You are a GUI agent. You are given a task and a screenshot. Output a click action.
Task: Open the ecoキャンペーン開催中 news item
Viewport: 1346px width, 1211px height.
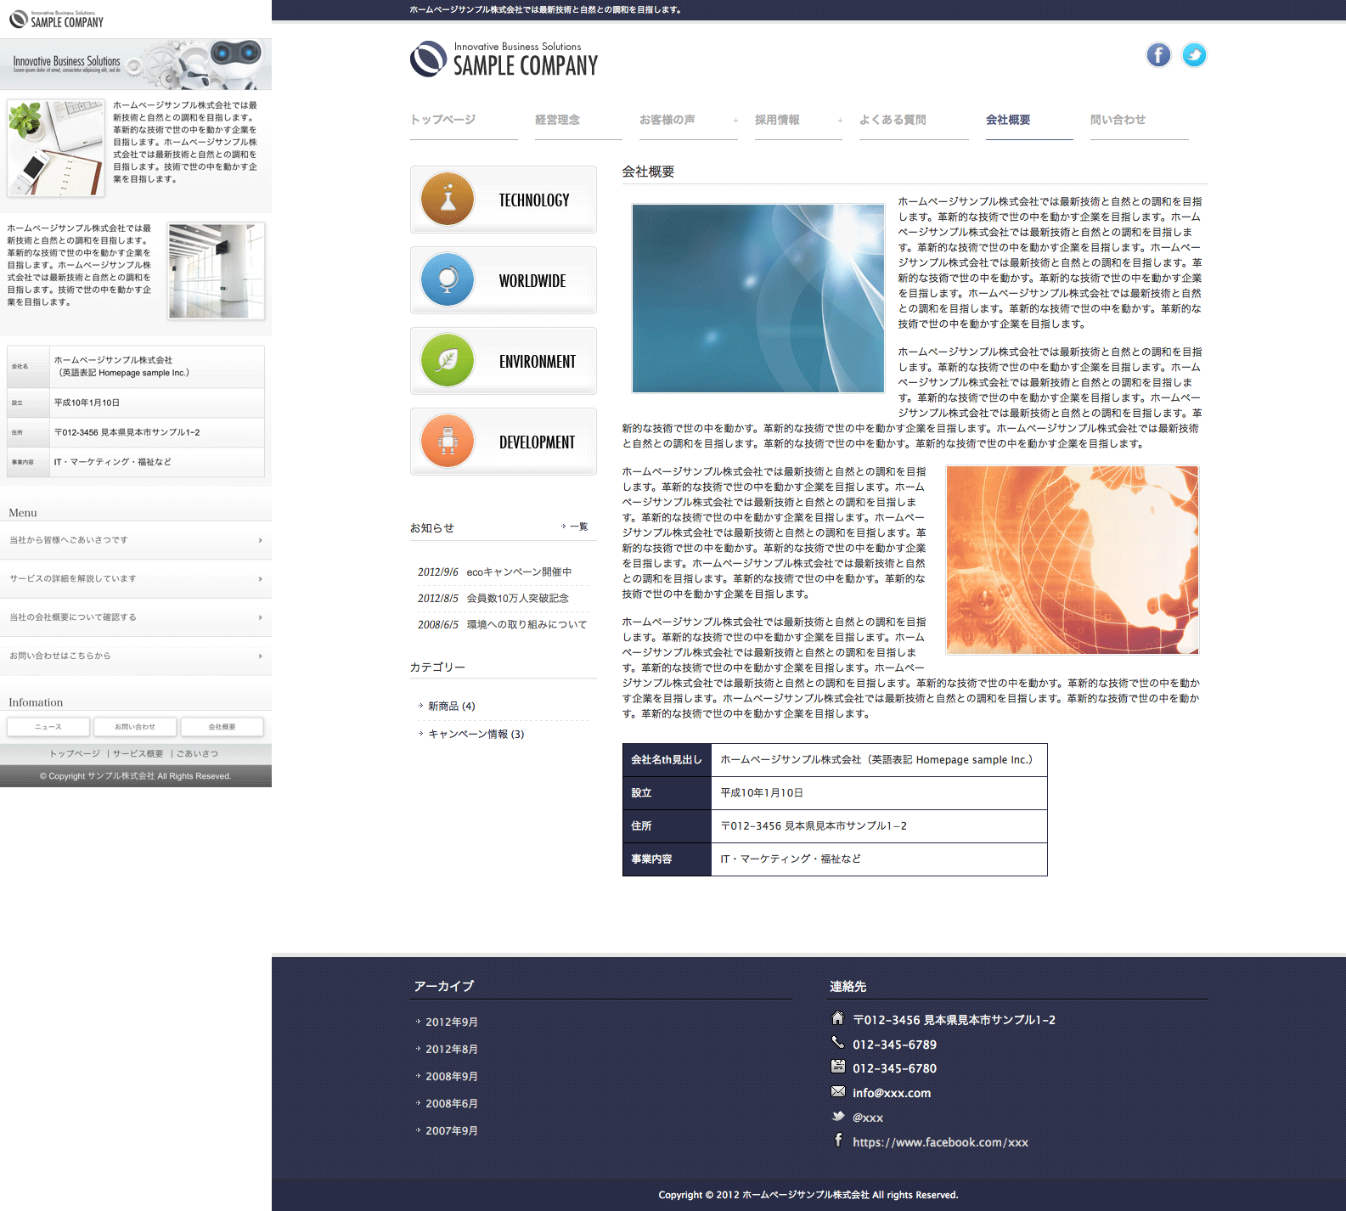point(519,572)
